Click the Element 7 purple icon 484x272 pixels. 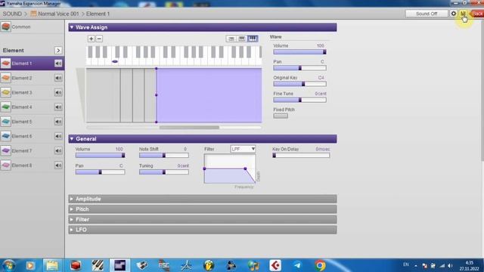[5, 150]
